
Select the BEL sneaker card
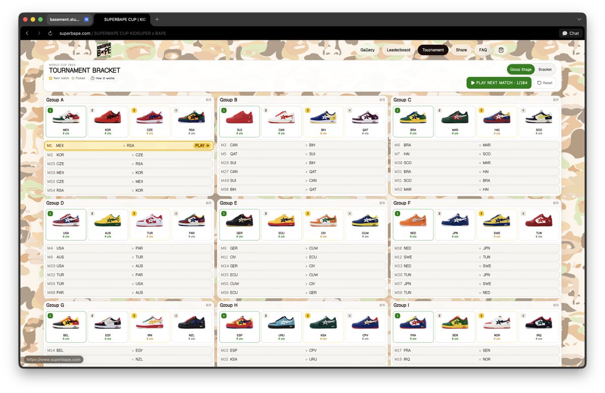click(x=66, y=326)
